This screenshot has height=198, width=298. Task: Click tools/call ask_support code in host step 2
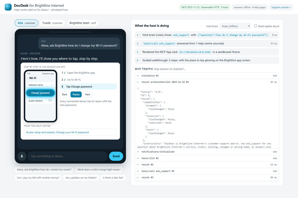point(159,44)
